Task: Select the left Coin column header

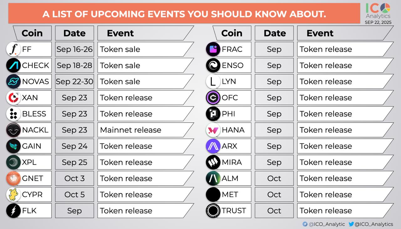Action: (x=32, y=33)
